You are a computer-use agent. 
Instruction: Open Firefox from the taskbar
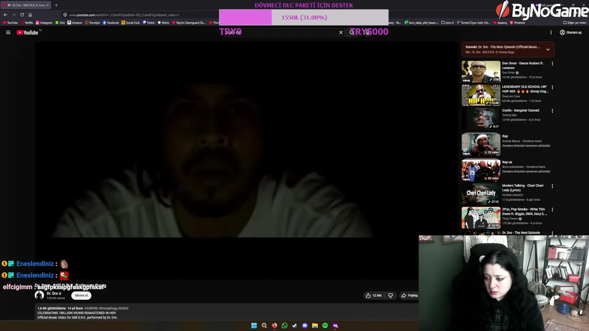point(274,325)
